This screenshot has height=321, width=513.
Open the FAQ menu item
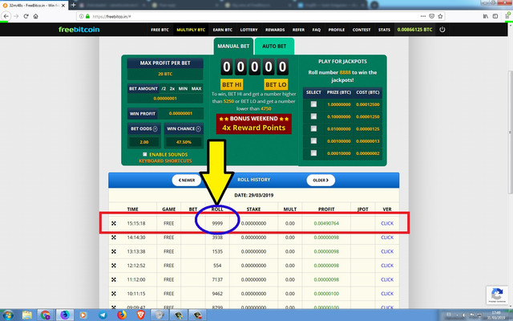point(317,30)
